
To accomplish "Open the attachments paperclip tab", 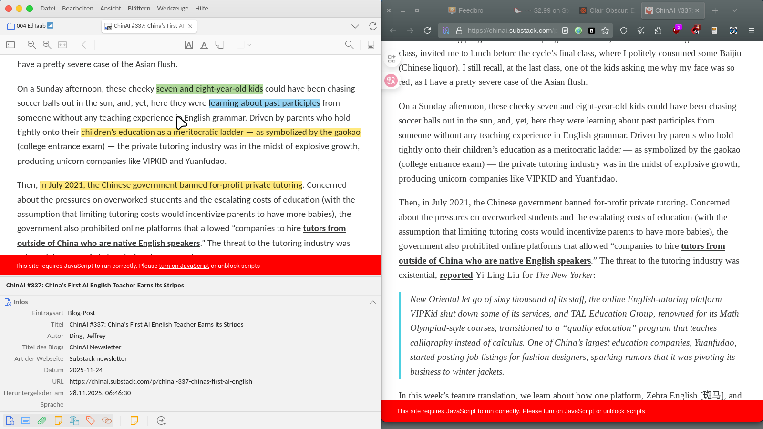I will tap(42, 420).
